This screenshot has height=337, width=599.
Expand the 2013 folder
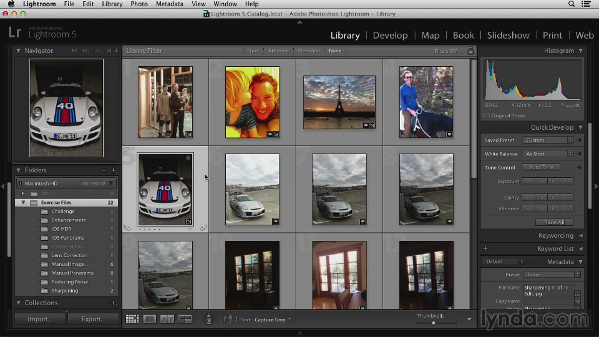tap(23, 193)
